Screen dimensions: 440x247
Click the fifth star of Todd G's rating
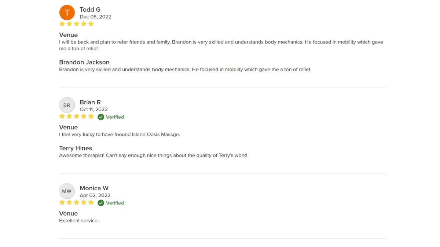[91, 24]
